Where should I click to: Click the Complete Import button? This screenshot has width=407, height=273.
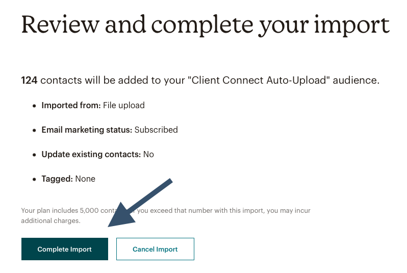[x=65, y=249]
